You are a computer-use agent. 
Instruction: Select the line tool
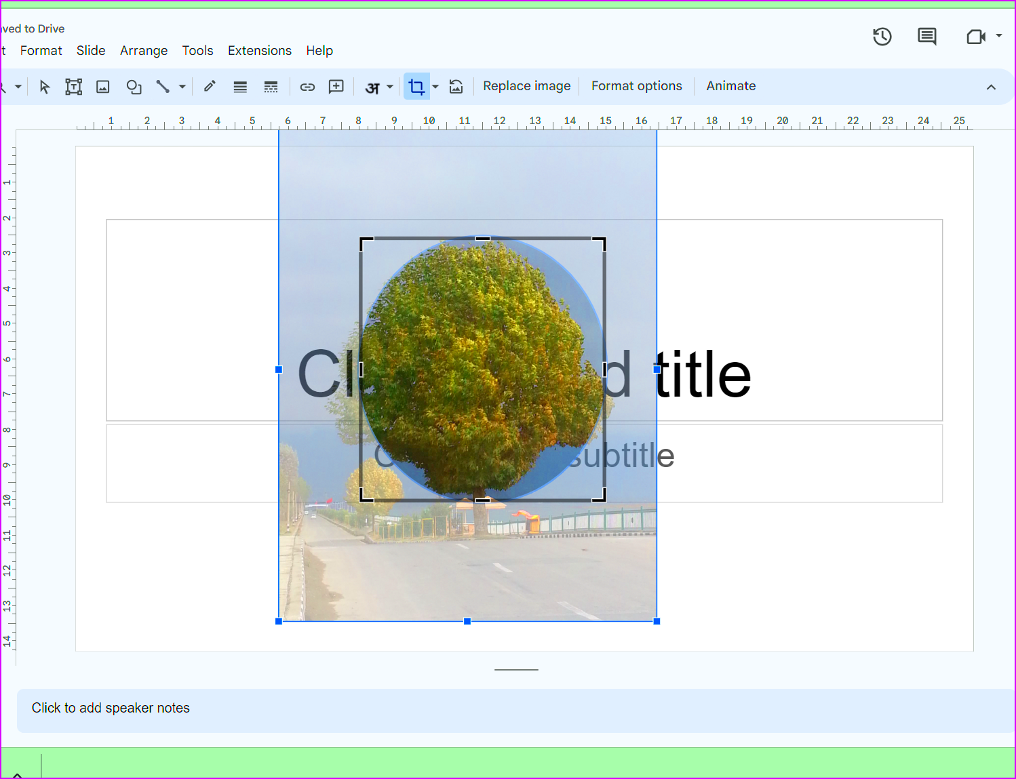(163, 87)
